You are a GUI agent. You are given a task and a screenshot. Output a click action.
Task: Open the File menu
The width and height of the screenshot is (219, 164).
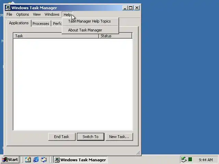pos(9,14)
